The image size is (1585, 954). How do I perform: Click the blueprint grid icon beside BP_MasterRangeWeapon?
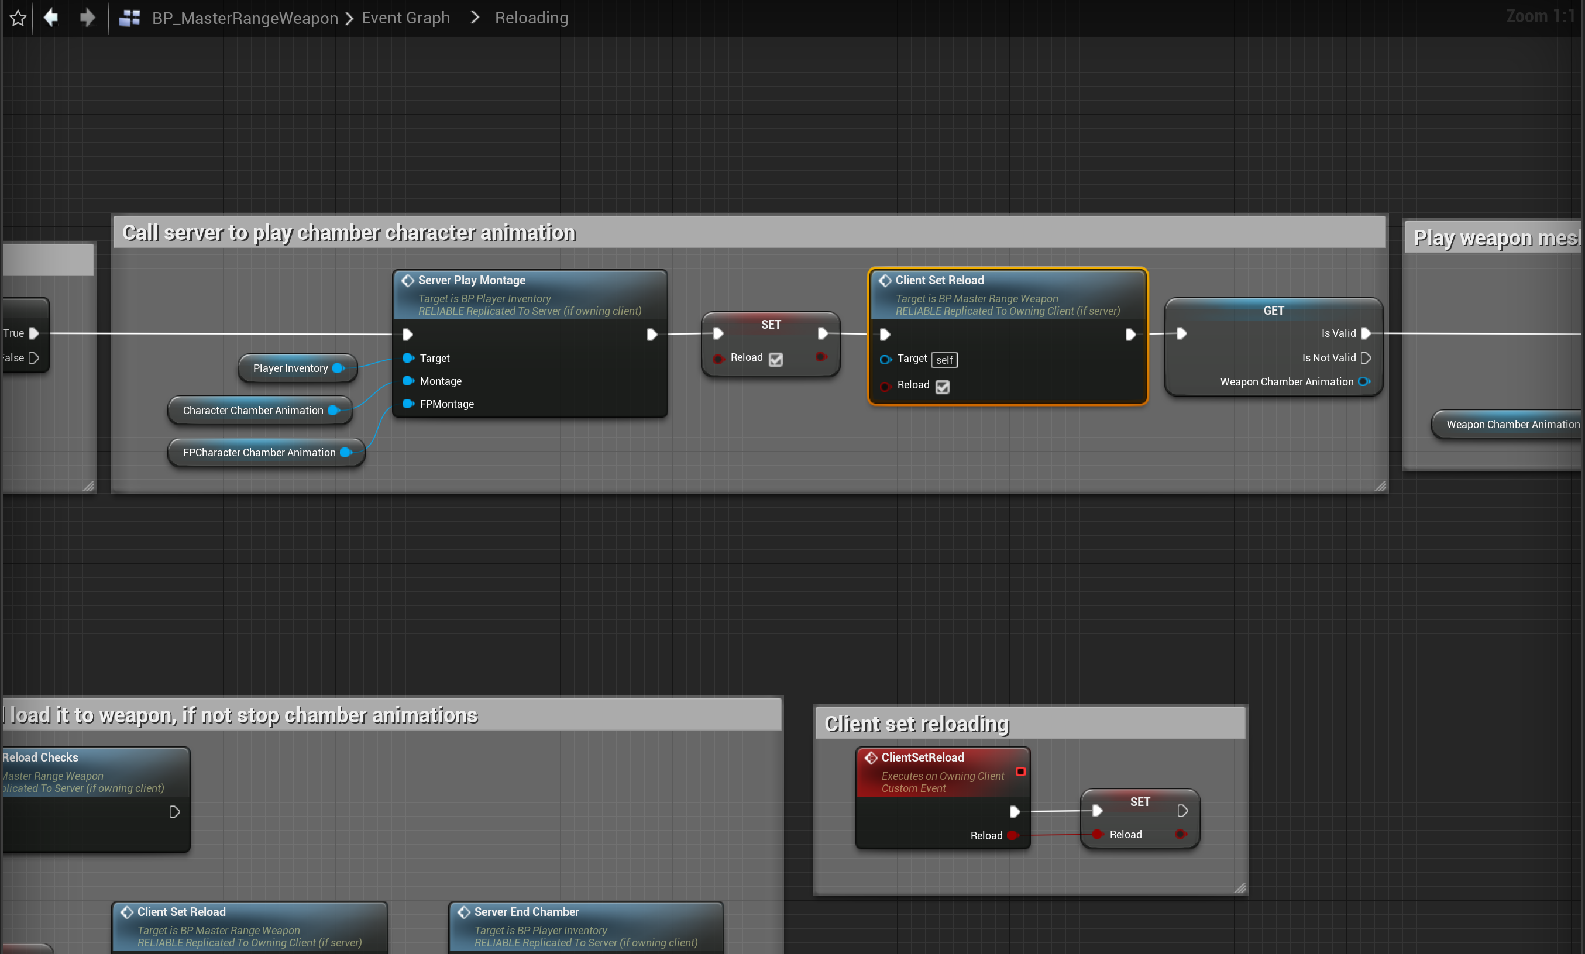(x=129, y=18)
